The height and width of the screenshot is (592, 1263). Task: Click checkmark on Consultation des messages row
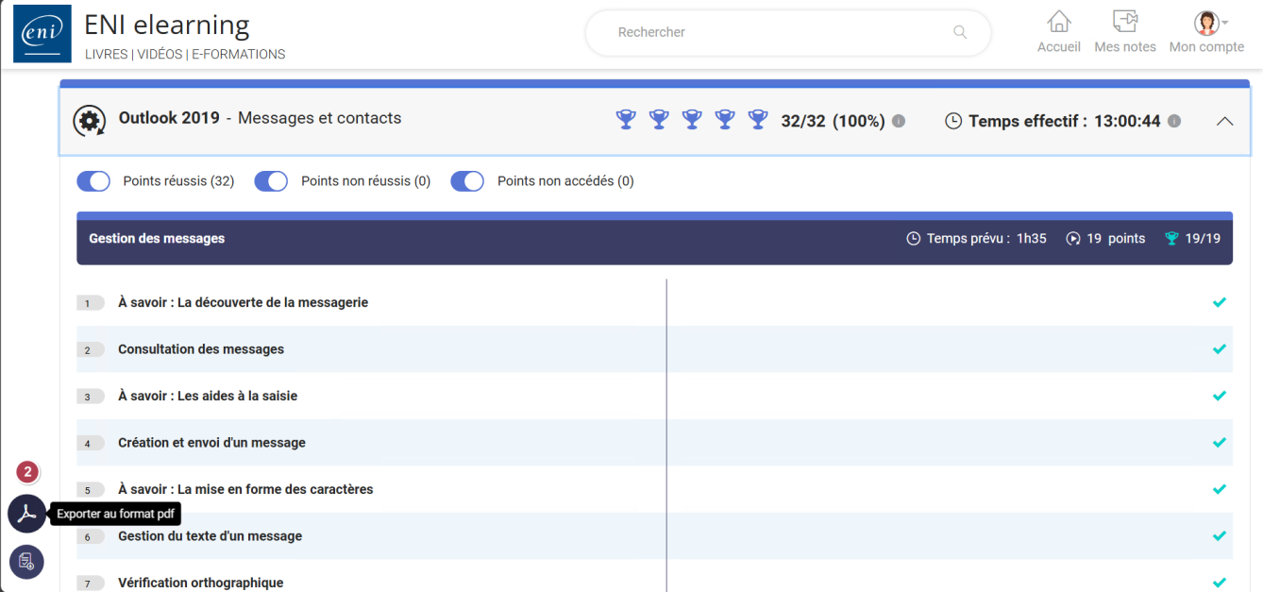(1219, 349)
